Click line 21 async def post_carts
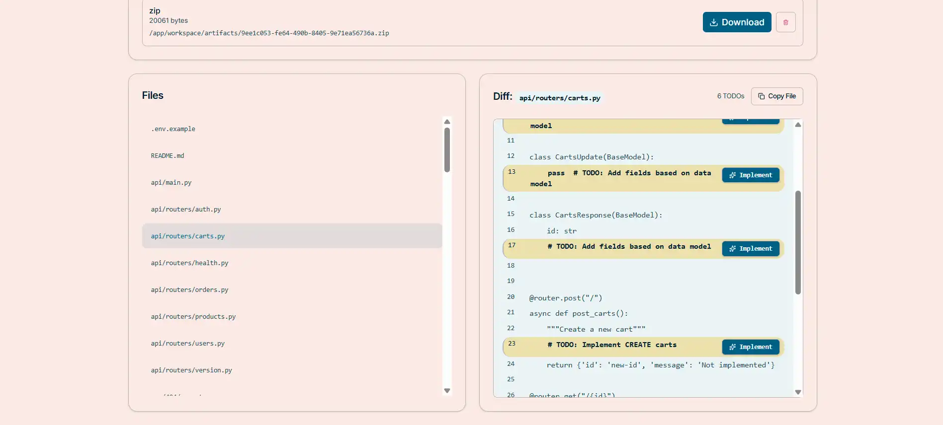This screenshot has width=943, height=425. 579,314
